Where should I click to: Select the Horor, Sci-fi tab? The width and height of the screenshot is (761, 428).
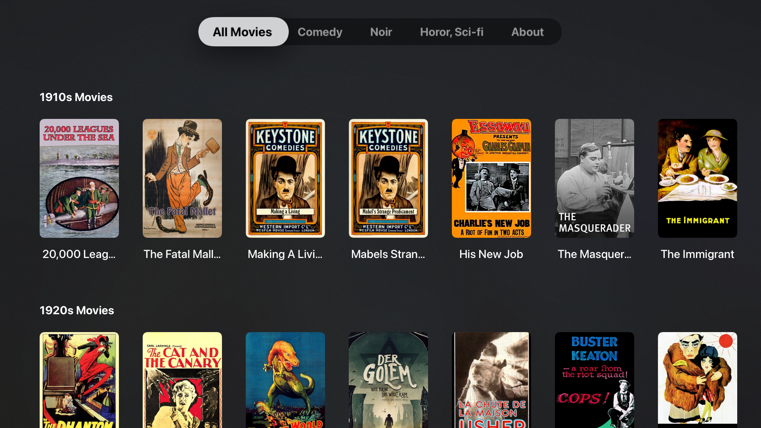(x=451, y=32)
